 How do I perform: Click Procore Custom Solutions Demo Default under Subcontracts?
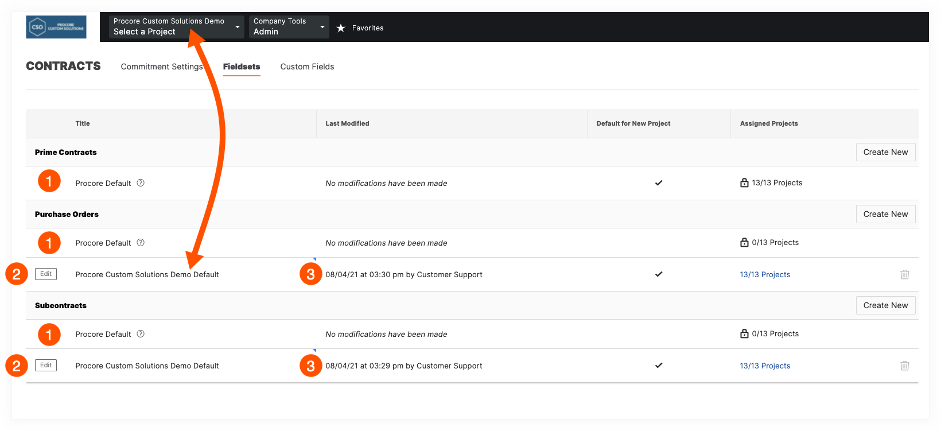147,366
